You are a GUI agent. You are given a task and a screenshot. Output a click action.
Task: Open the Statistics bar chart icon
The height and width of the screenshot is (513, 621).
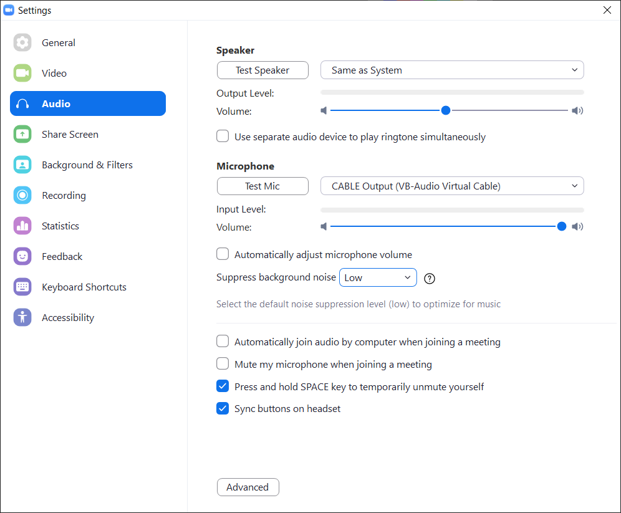coord(22,226)
